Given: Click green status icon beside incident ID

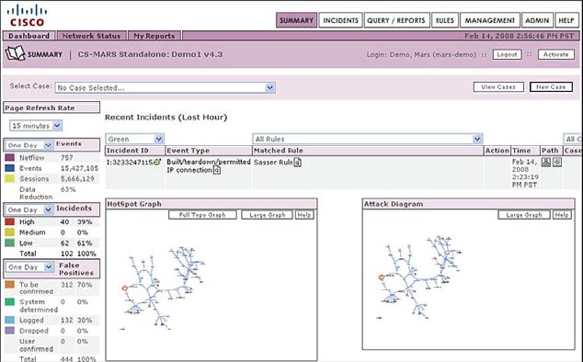Looking at the screenshot, I should coord(157,162).
